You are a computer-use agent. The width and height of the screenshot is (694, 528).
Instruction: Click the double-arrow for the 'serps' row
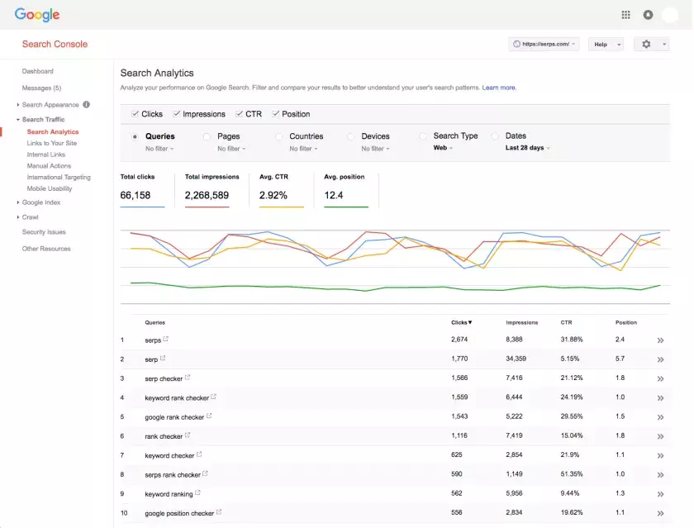coord(660,340)
